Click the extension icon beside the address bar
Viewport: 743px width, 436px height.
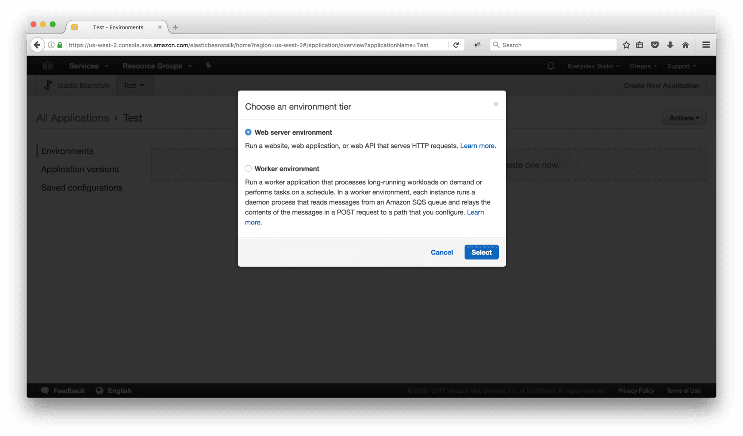tap(477, 45)
